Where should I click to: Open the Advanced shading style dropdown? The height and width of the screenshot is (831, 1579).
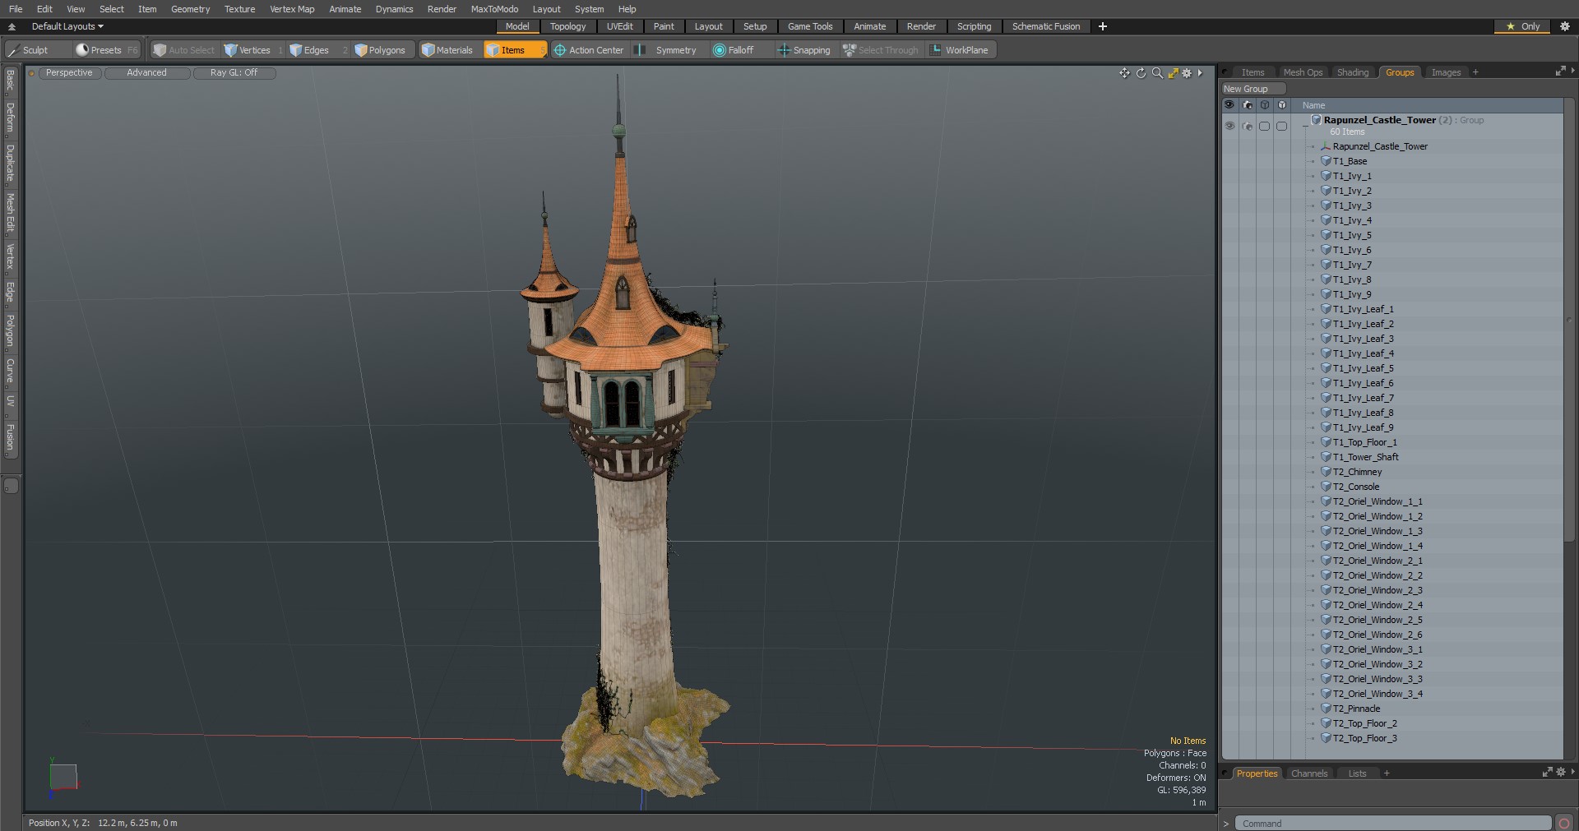pyautogui.click(x=147, y=73)
